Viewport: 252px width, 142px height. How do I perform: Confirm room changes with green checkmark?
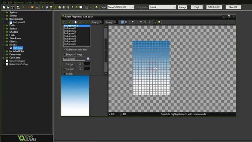[x=64, y=22]
